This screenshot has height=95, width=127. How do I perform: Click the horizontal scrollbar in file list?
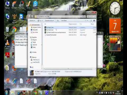pos(68,69)
